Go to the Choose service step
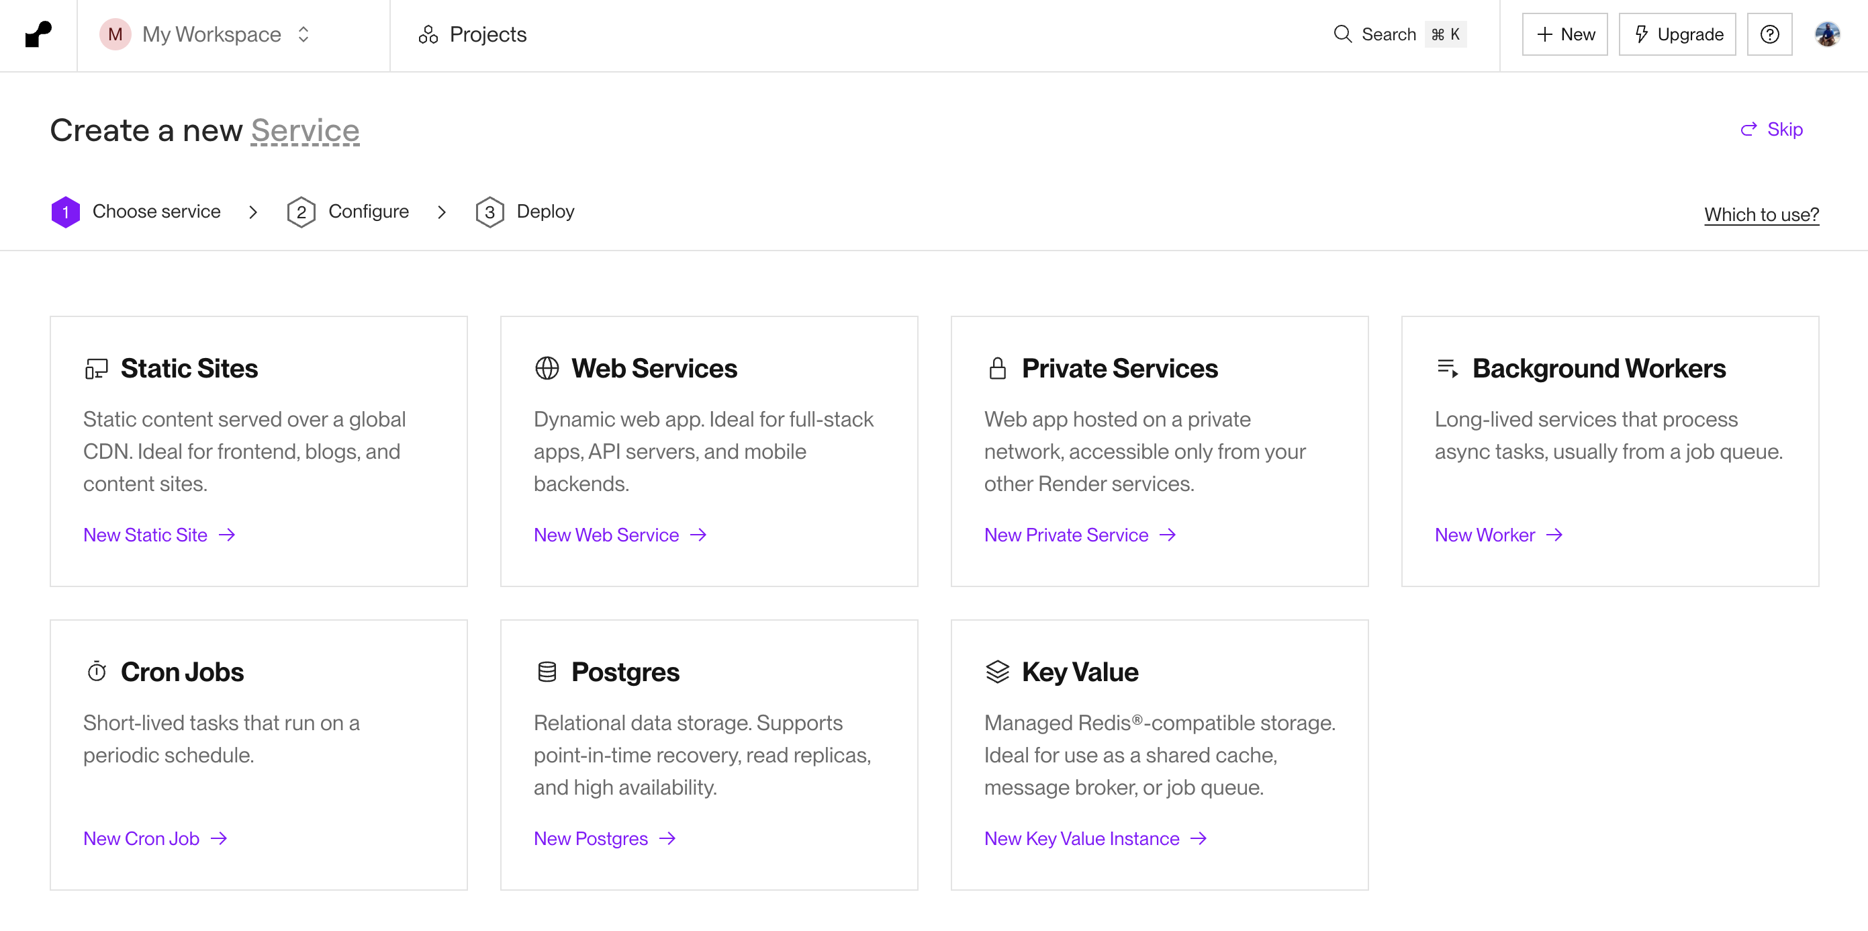 coord(156,211)
